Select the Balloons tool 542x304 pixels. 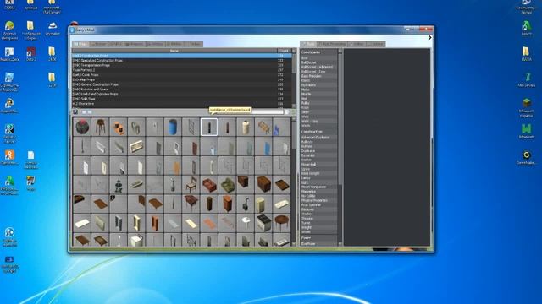(318, 142)
